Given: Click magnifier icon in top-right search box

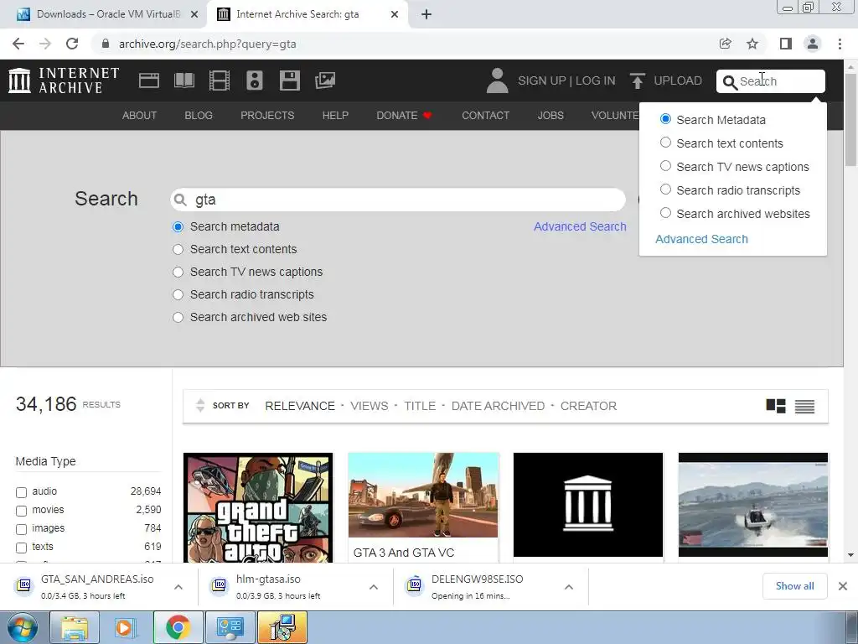Looking at the screenshot, I should point(730,82).
